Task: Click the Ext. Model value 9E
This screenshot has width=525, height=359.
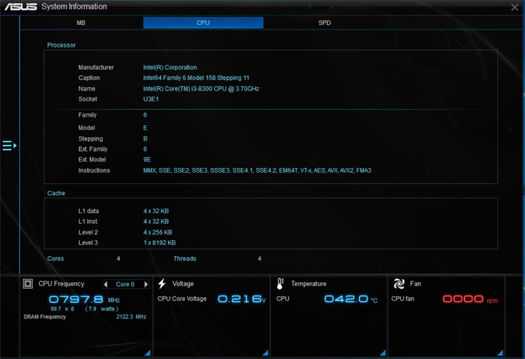Action: point(147,159)
